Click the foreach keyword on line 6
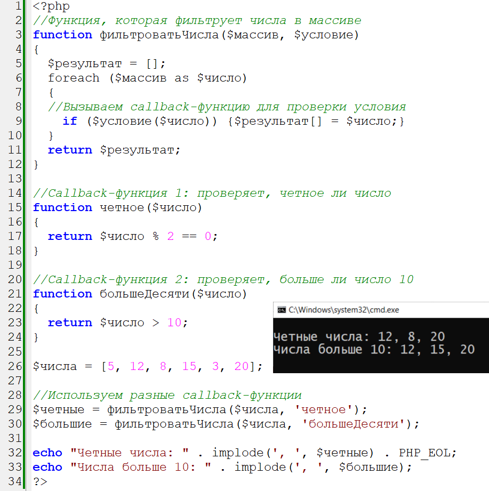This screenshot has width=489, height=491. tap(74, 78)
